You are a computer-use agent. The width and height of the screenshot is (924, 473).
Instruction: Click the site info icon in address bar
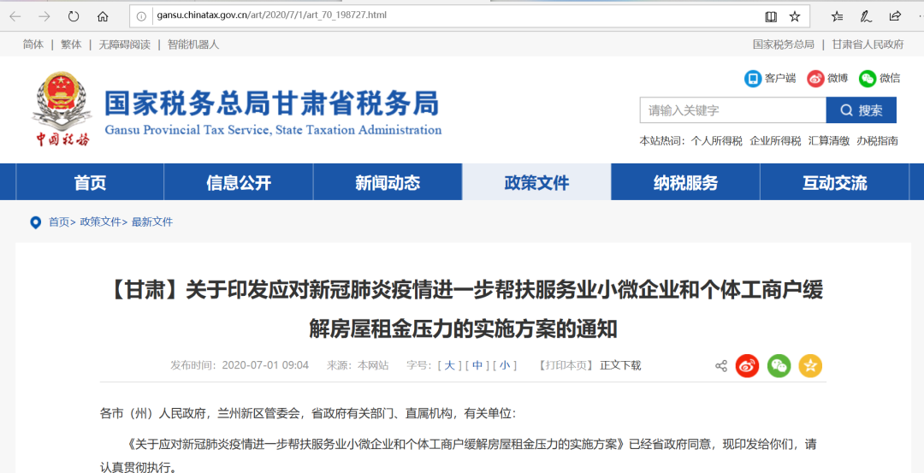[141, 16]
